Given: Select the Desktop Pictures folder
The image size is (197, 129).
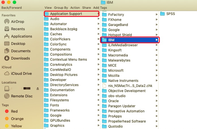Looking at the screenshot, I should tap(72, 75).
